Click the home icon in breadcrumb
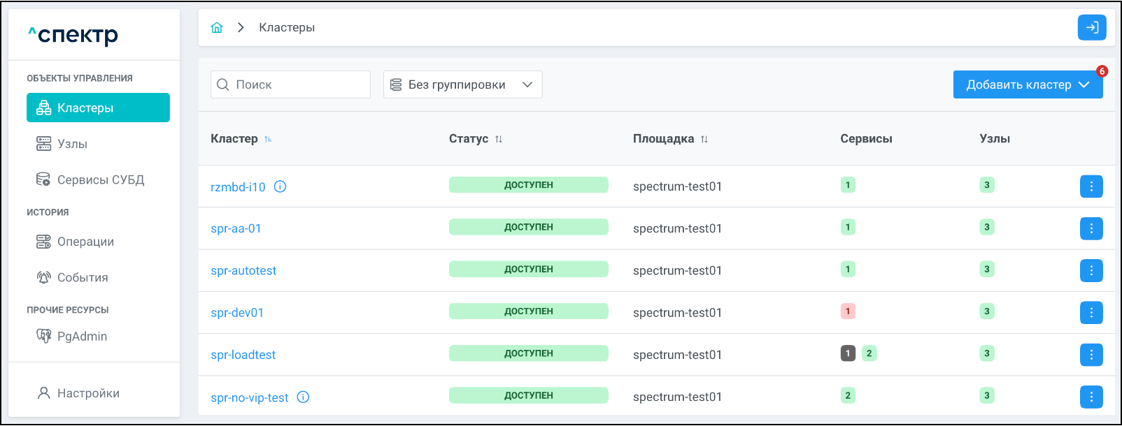Image resolution: width=1122 pixels, height=426 pixels. point(217,28)
